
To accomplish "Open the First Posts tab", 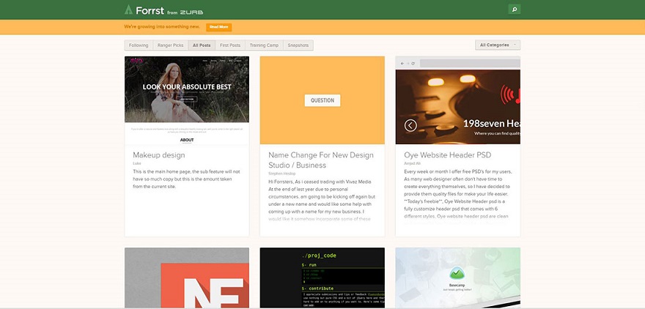I will click(230, 45).
